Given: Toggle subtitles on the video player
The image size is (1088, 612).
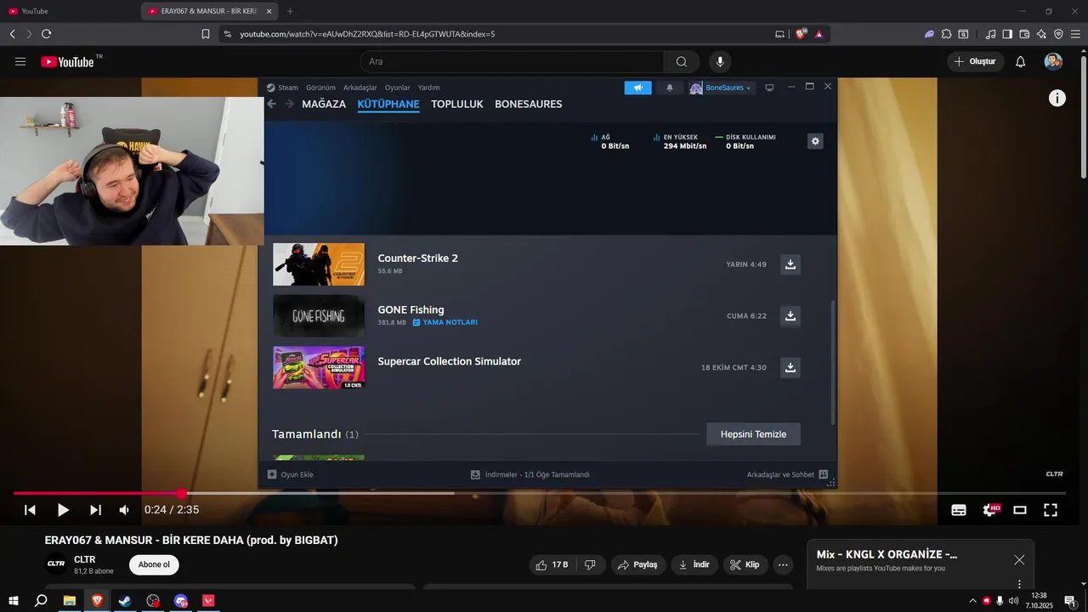Looking at the screenshot, I should click(x=959, y=510).
